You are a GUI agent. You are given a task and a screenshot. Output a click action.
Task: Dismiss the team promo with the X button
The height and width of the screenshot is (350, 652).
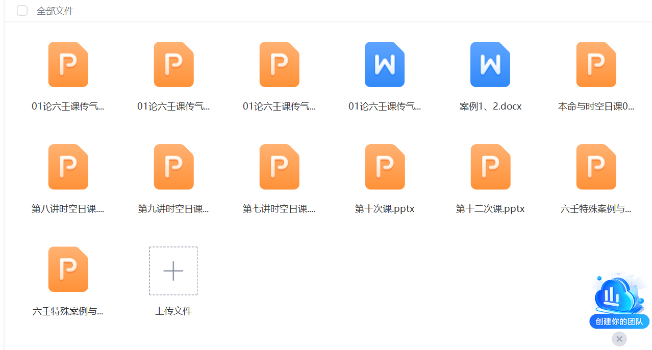point(619,339)
